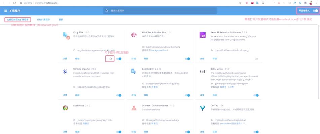Open the profile avatar in the toolbar
Screen dimensions: 320x134
click(x=311, y=3)
